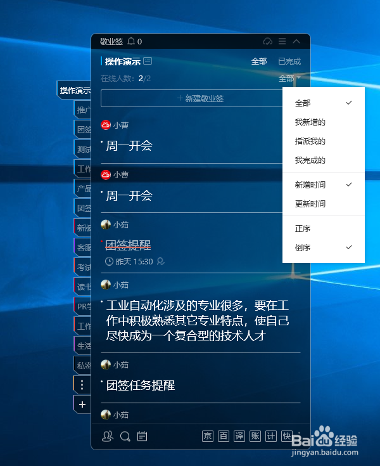Open the hamburger main menu
This screenshot has width=380, height=466.
coord(282,41)
